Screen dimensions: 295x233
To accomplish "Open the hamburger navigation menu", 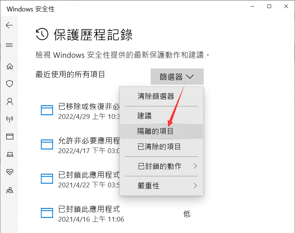I will (x=9, y=45).
